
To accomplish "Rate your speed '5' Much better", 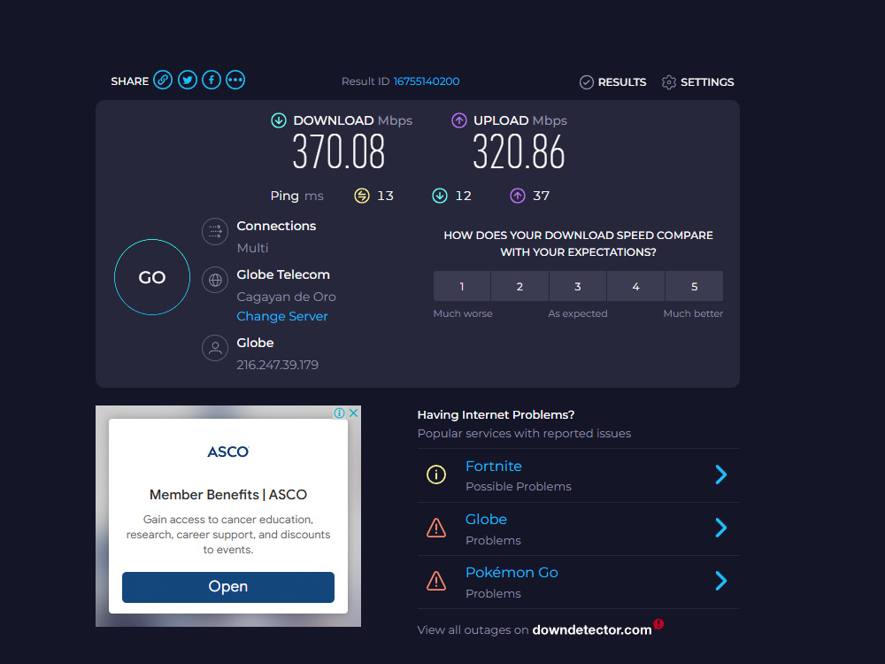I will tap(694, 286).
